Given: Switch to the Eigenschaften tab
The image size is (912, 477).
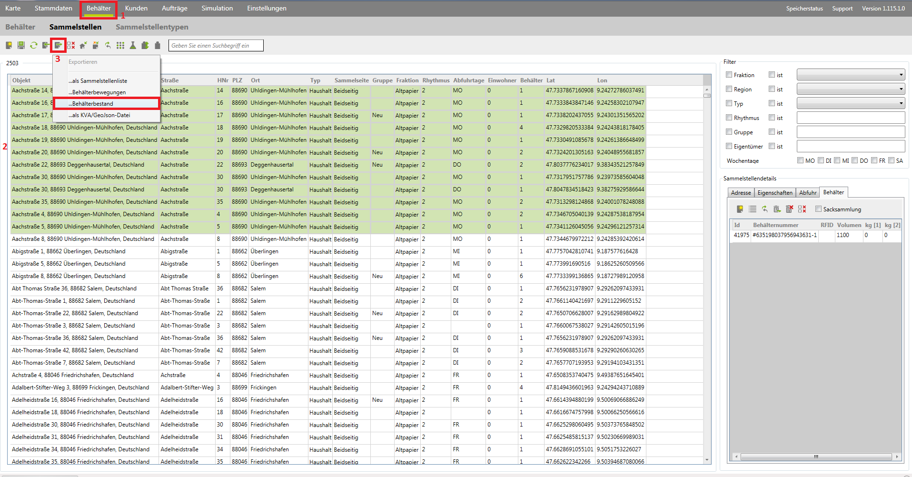Looking at the screenshot, I should (x=775, y=193).
